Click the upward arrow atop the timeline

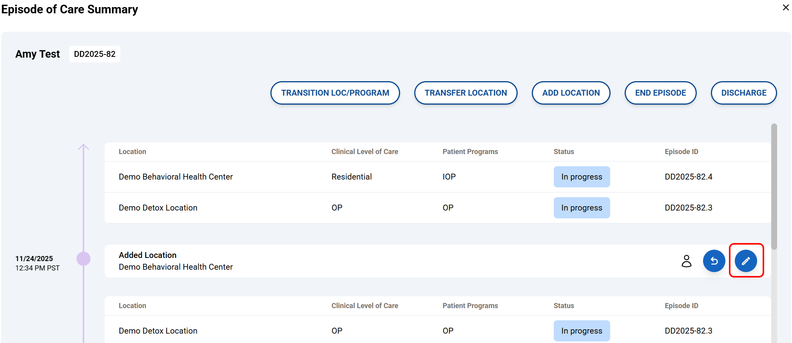tap(83, 147)
